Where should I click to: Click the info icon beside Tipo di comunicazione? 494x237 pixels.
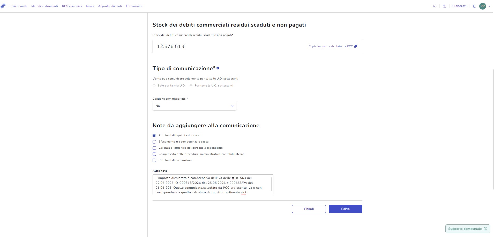point(218,68)
